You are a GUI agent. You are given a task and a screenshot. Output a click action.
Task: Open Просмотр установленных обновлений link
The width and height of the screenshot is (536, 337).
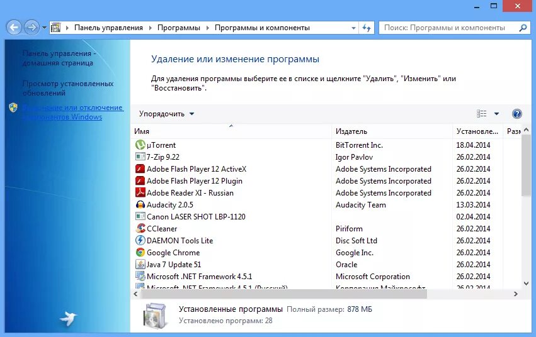[x=67, y=88]
